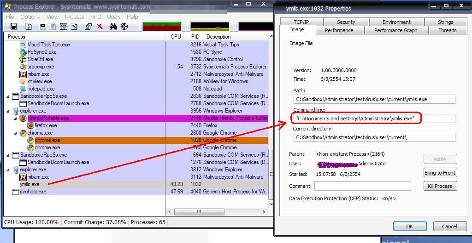Click the chrome.exe icon with PID 1028

[x=30, y=140]
